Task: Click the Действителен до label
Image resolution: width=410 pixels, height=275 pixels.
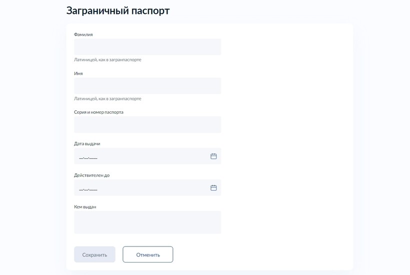Action: tap(92, 175)
